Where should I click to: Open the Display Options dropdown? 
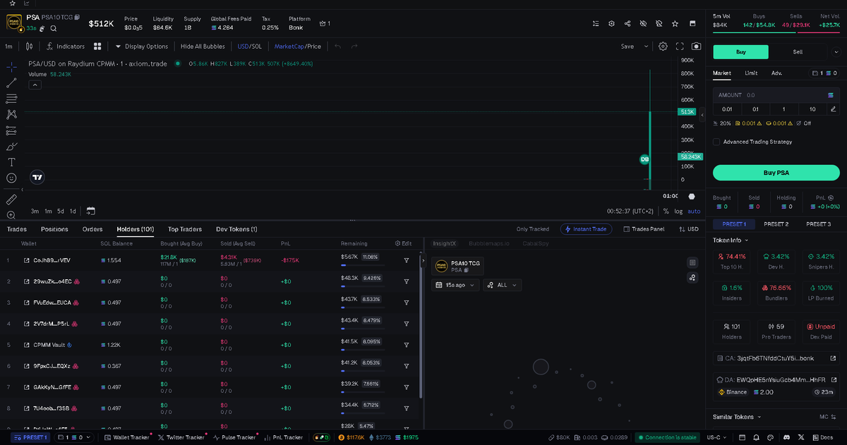[142, 47]
